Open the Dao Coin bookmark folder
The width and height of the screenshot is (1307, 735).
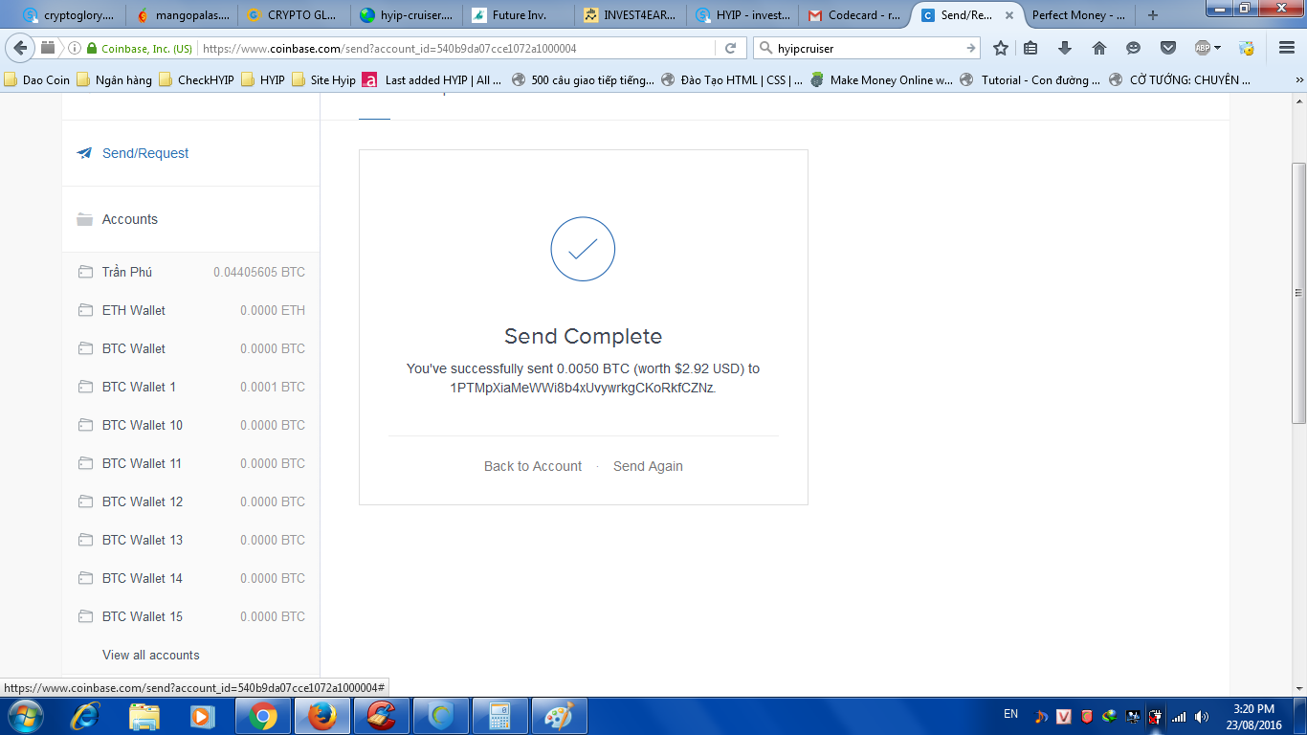click(x=37, y=80)
